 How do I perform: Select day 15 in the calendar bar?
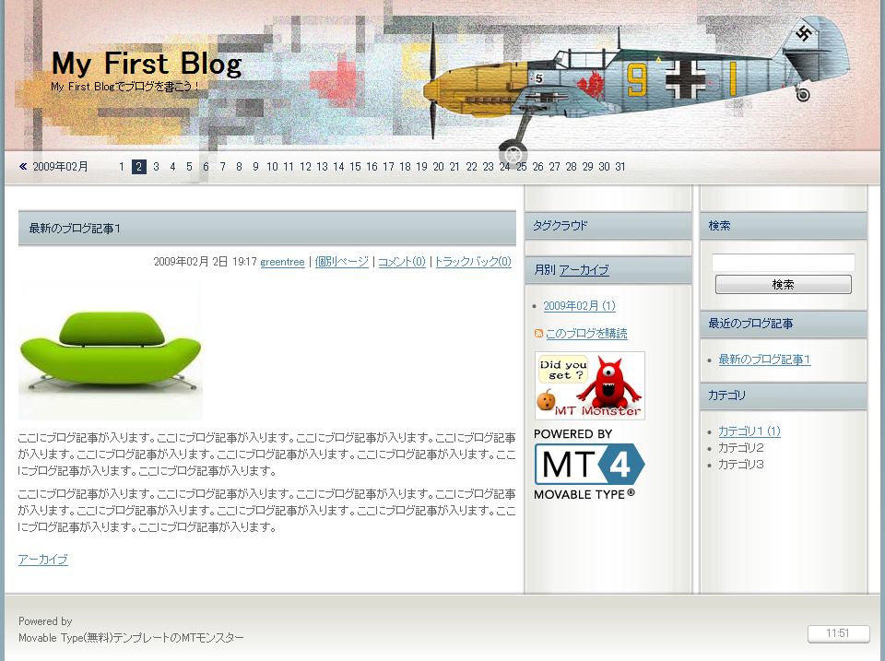click(x=355, y=167)
